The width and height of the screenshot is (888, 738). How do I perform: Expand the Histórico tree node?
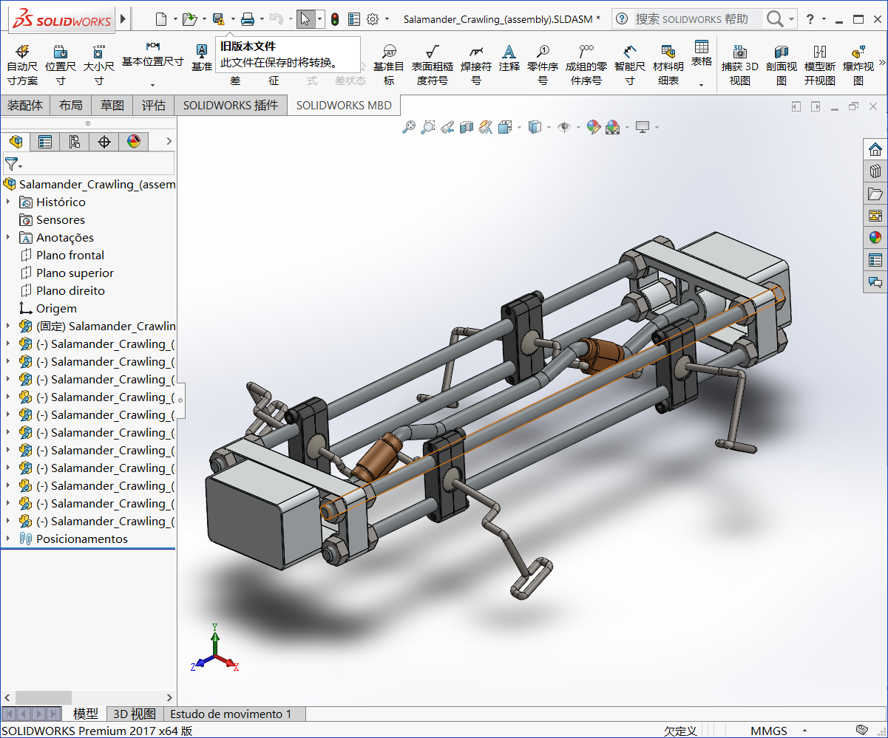[9, 202]
